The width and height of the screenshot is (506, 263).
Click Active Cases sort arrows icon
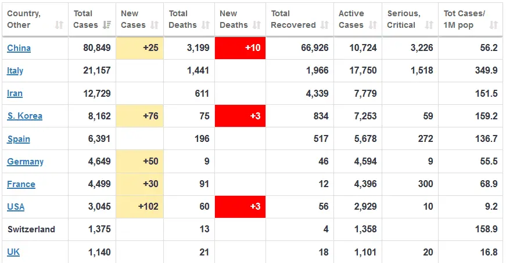coord(372,25)
